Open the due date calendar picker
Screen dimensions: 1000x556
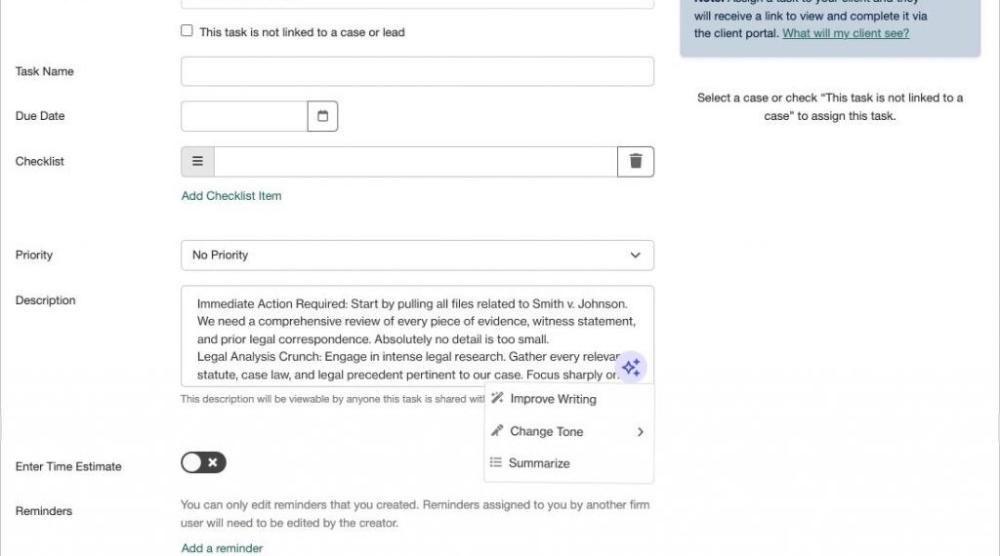(322, 116)
